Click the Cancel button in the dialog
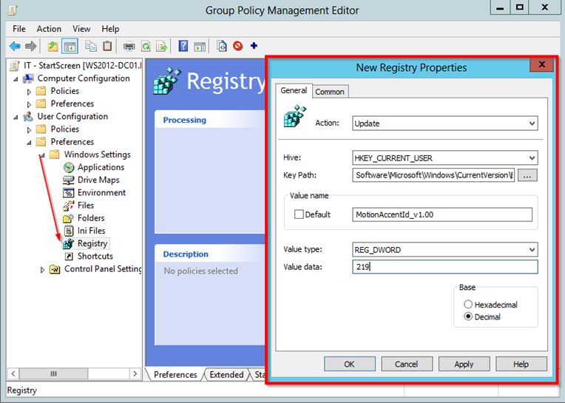The image size is (565, 403). click(407, 364)
